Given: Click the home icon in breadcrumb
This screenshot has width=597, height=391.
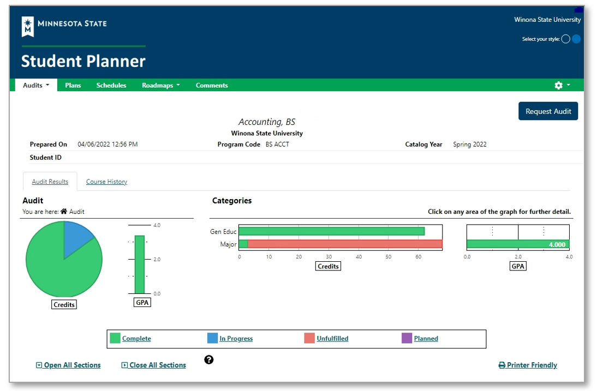Looking at the screenshot, I should pyautogui.click(x=64, y=211).
